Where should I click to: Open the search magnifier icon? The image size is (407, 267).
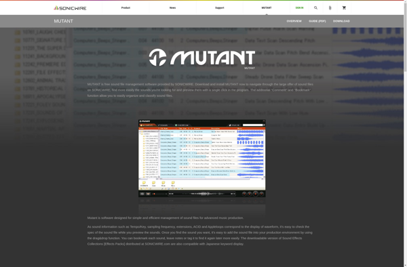[315, 7]
